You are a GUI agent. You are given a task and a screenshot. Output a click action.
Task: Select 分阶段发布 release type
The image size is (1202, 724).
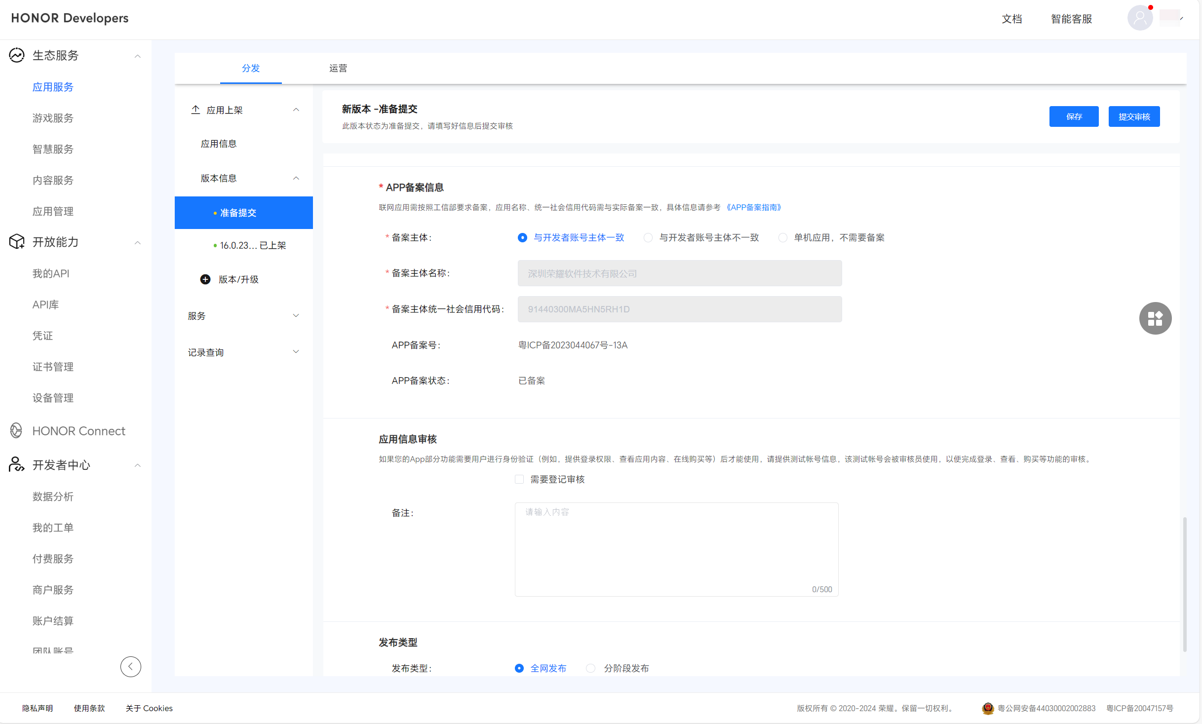(590, 668)
